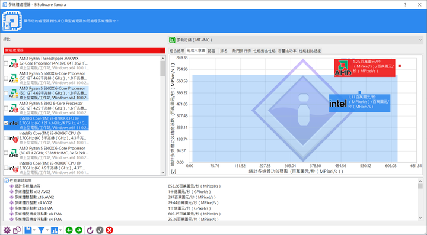The width and height of the screenshot is (427, 235).
Task: Click the red X cancel icon
Action: point(110,230)
